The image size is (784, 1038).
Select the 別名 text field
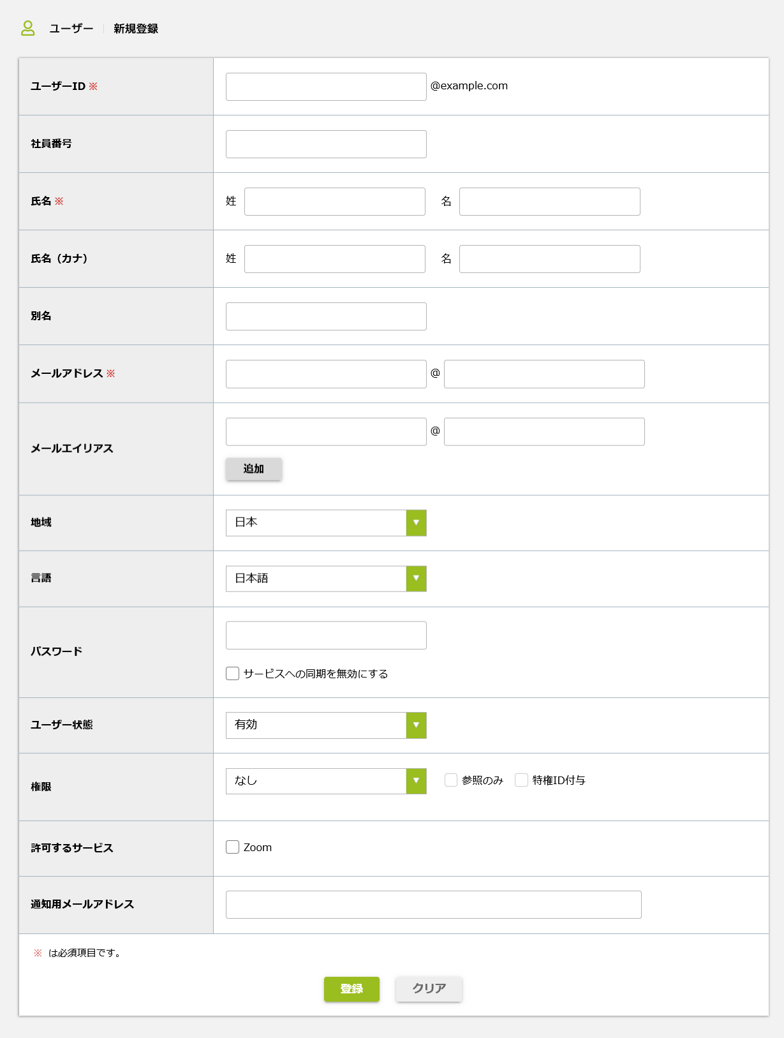pos(326,316)
